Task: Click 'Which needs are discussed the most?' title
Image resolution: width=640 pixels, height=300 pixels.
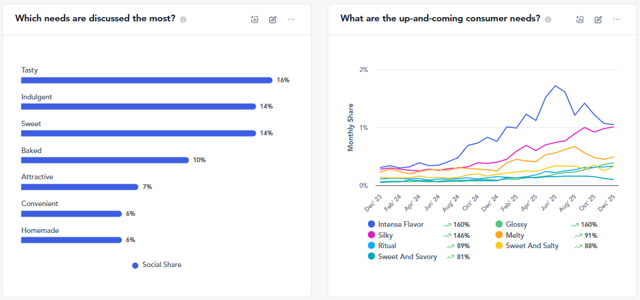Action: [95, 19]
